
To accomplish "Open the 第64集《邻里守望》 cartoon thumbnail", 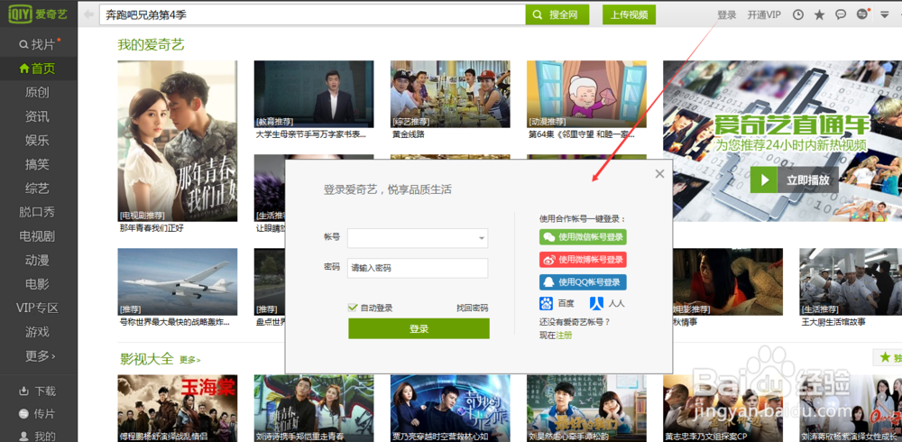I will (x=587, y=95).
